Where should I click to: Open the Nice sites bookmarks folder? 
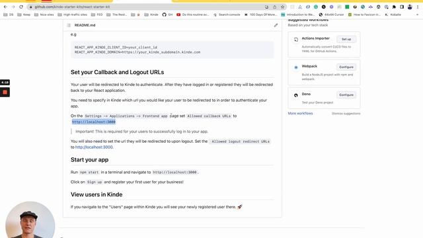click(x=44, y=15)
